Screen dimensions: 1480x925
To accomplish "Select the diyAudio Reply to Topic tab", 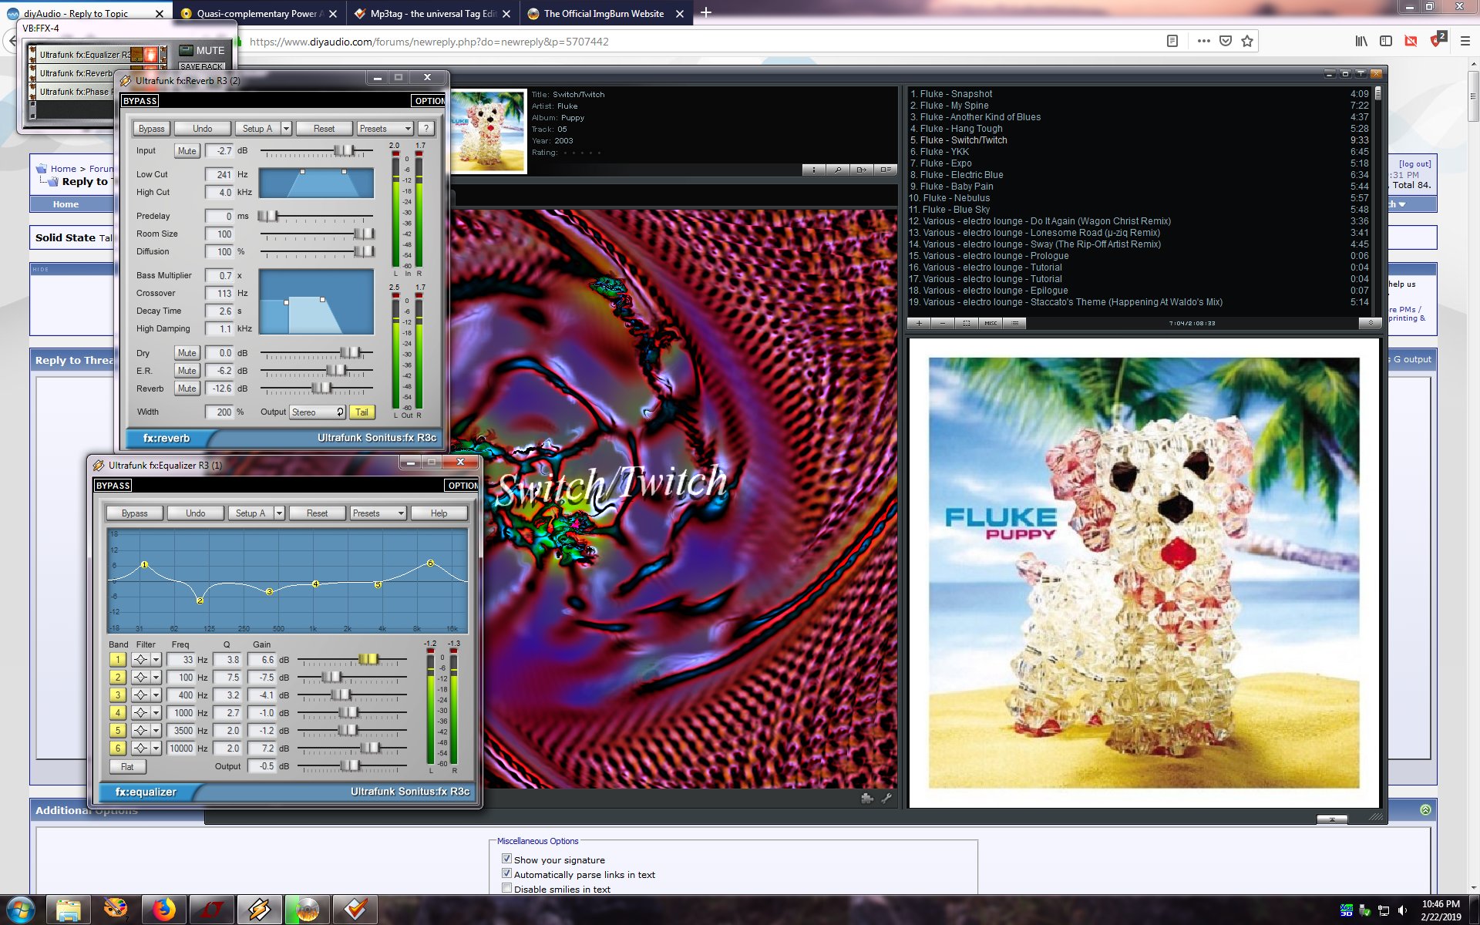I will (85, 14).
